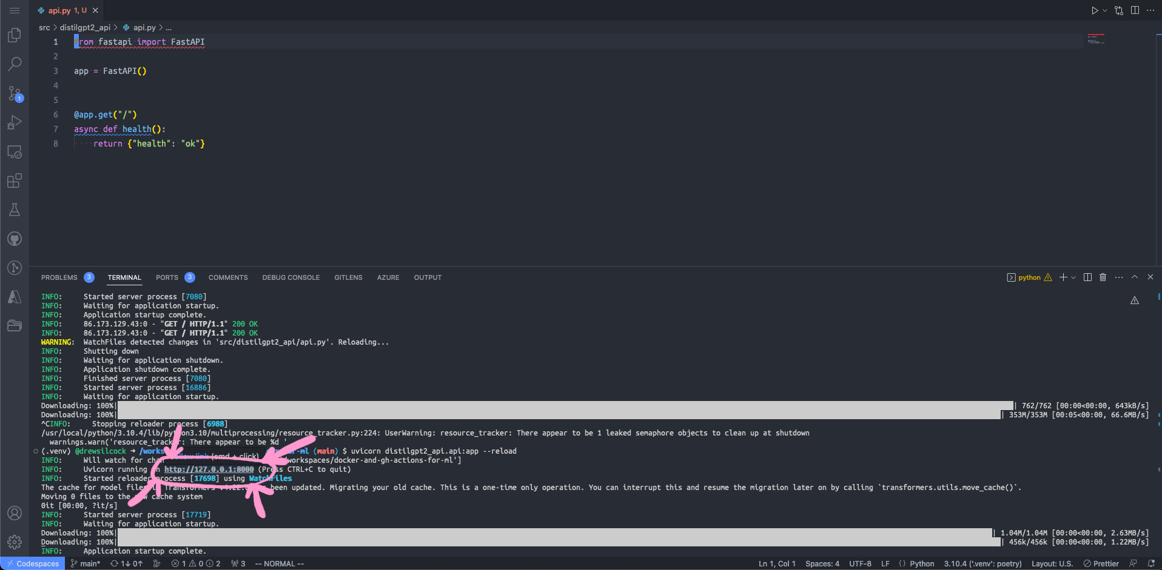Select Python language mode in status bar
The height and width of the screenshot is (570, 1162).
coord(921,564)
